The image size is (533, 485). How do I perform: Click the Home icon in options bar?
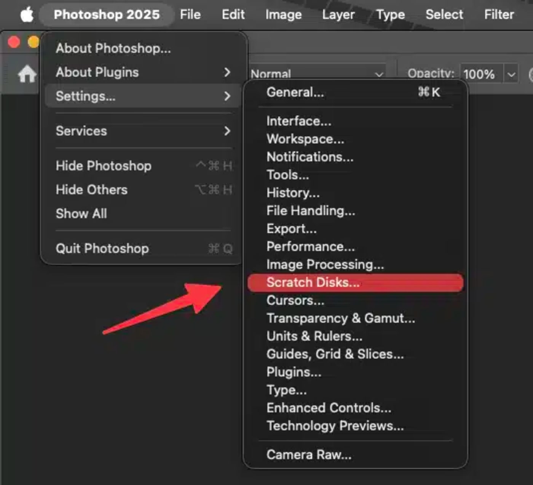(27, 74)
